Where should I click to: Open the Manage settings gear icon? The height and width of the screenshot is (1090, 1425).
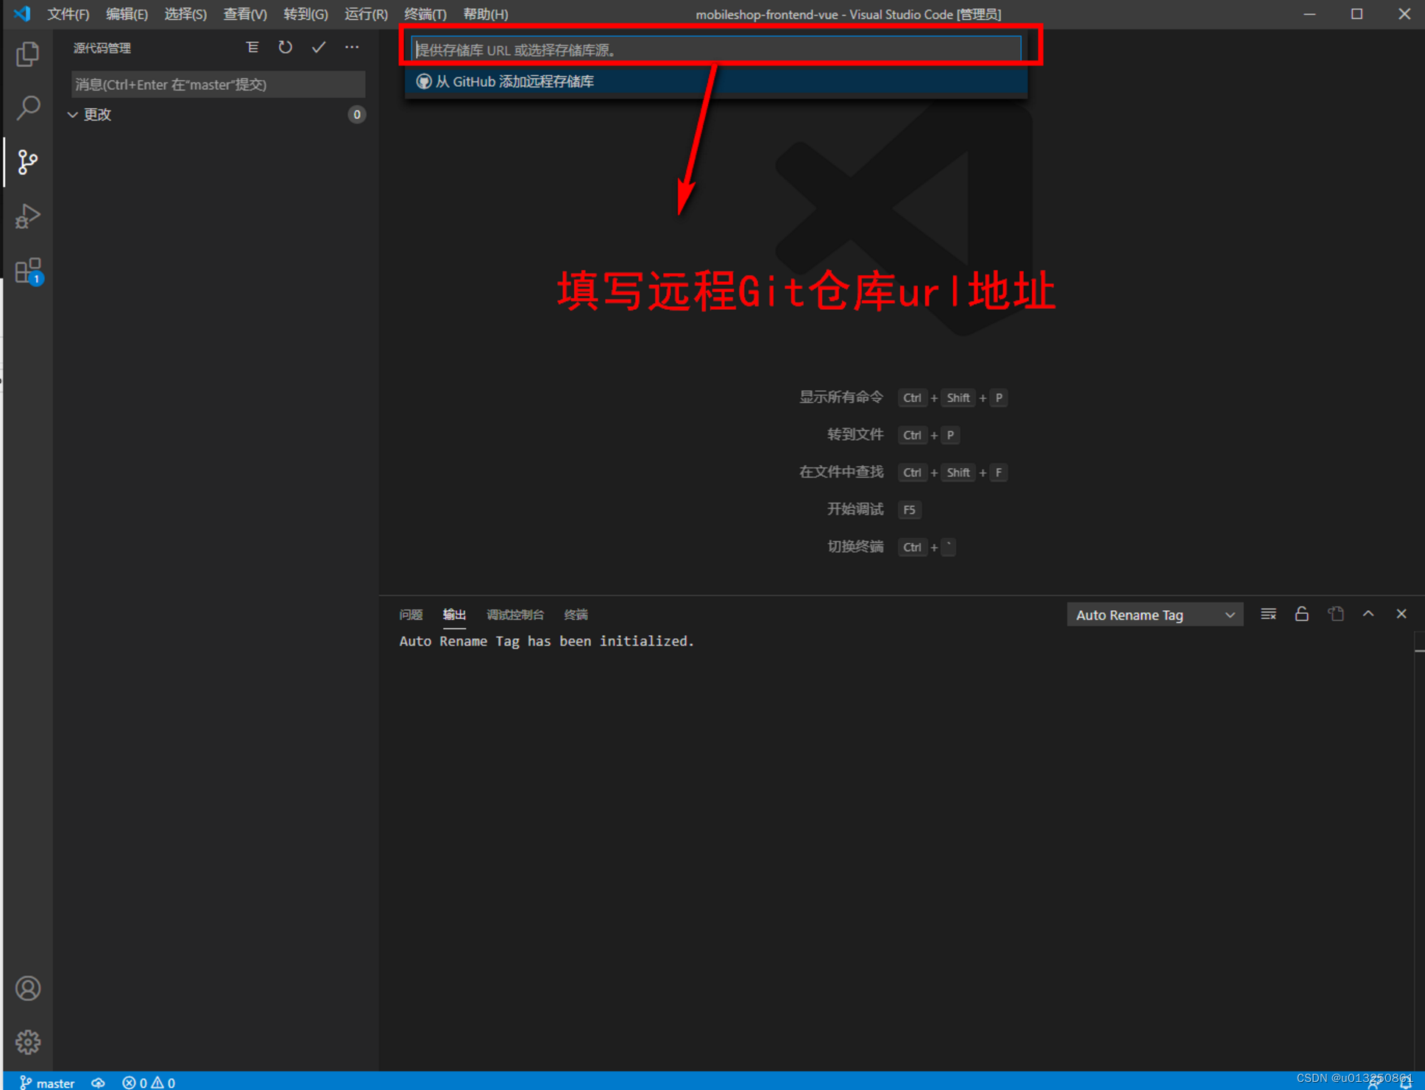coord(28,1041)
